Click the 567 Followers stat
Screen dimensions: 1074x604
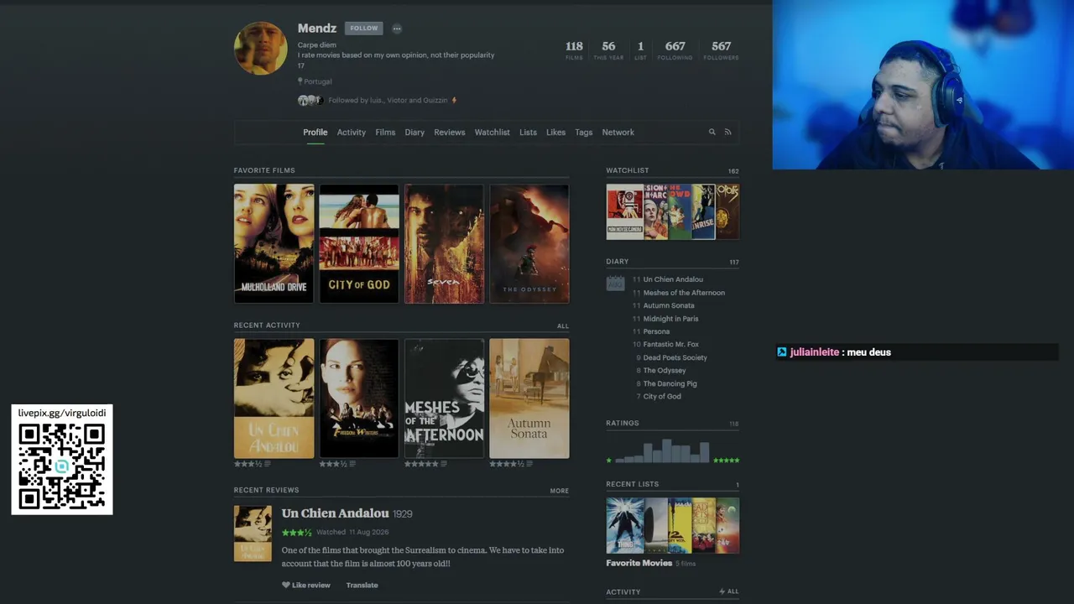coord(722,50)
